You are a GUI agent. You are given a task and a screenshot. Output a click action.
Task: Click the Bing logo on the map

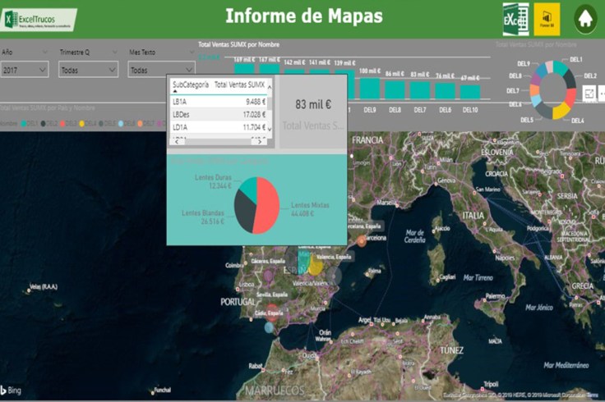pyautogui.click(x=11, y=390)
